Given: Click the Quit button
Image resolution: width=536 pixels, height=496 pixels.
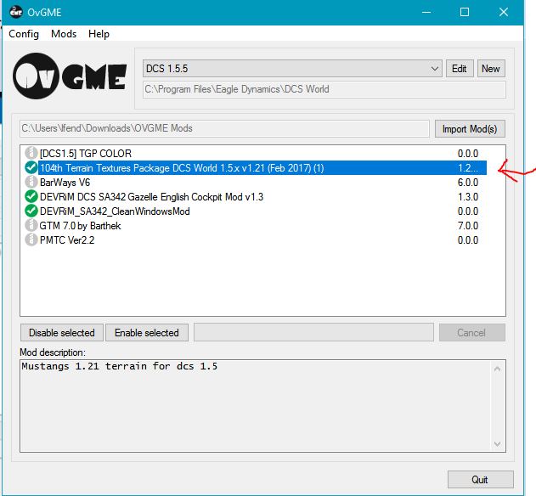Looking at the screenshot, I should 480,480.
